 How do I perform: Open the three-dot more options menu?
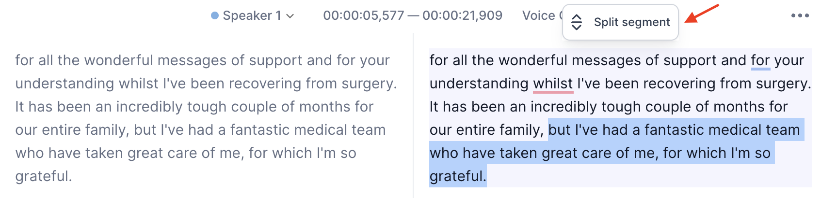800,15
